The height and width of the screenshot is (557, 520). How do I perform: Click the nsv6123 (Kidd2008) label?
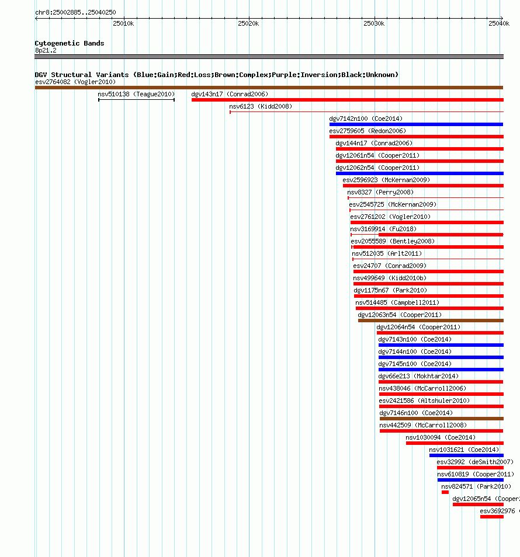click(x=261, y=107)
